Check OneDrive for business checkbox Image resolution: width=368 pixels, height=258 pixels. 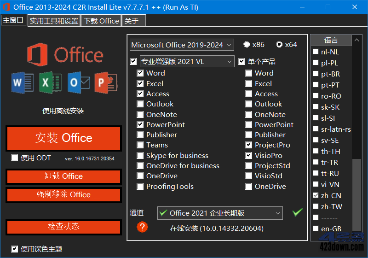(140, 166)
